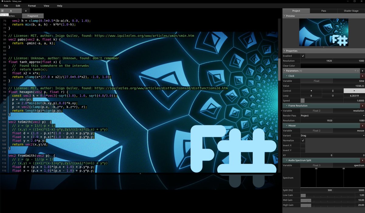Click the Clock Value field 1558.22
The width and height of the screenshot is (365, 213).
coord(332,86)
